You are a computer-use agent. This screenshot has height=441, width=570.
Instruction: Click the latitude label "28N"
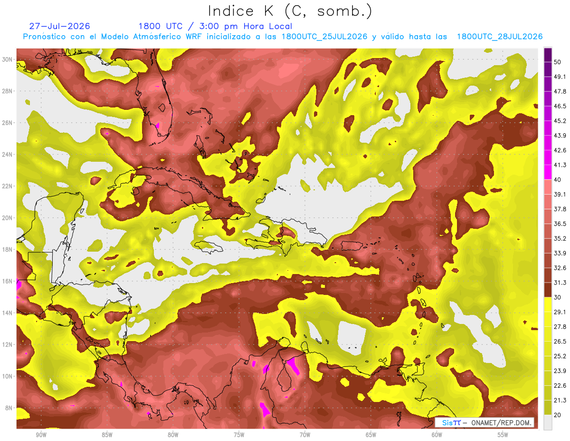tap(7, 91)
